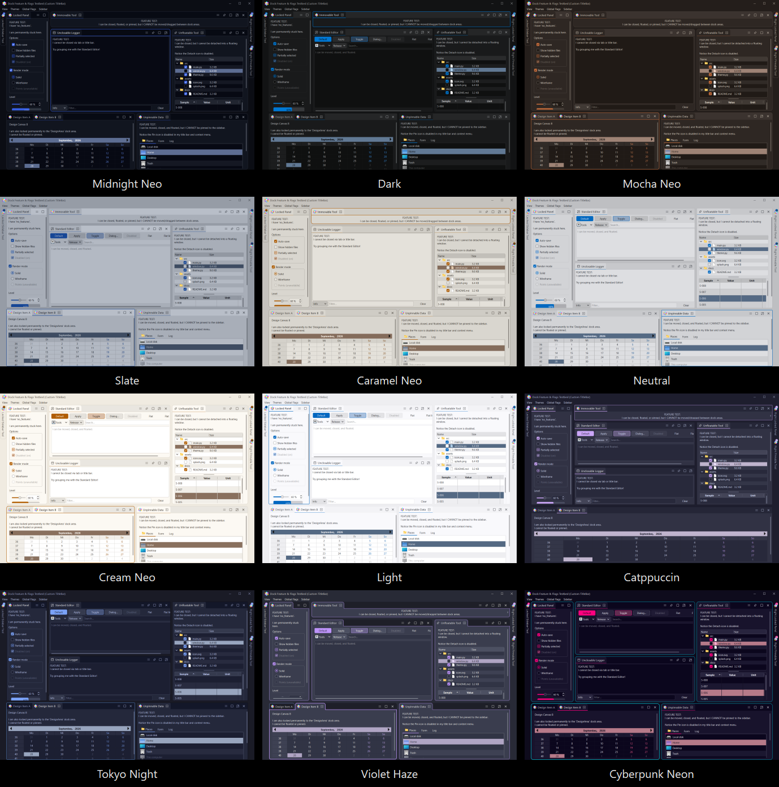779x787 pixels.
Task: Toggle Auto-save checkbox in Midnight Neo
Action: [13, 45]
